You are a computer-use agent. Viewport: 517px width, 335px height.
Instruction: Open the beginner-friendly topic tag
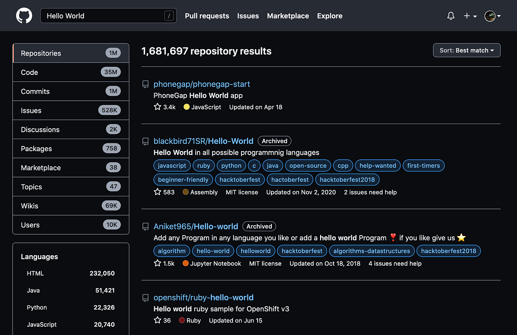pos(183,180)
